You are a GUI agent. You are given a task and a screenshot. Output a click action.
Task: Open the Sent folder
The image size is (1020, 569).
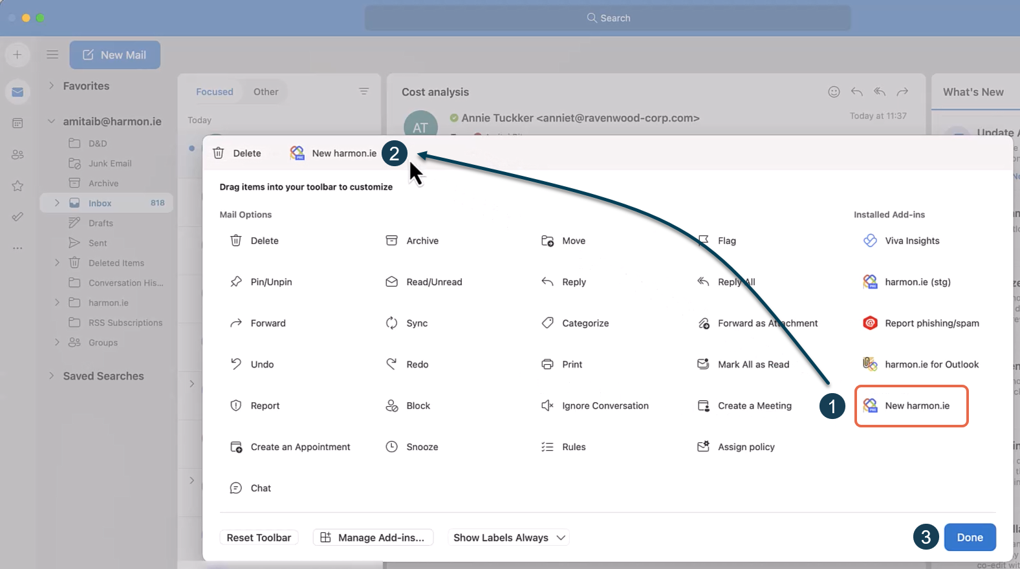88,243
